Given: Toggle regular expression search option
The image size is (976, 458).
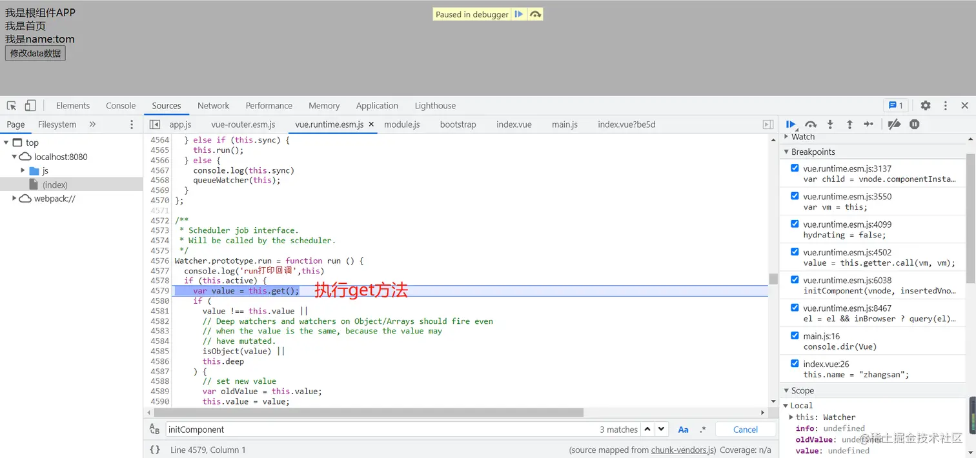Looking at the screenshot, I should [703, 430].
